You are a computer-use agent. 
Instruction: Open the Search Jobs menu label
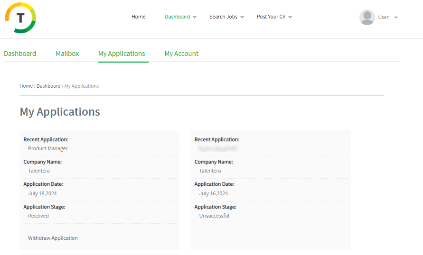pos(223,17)
